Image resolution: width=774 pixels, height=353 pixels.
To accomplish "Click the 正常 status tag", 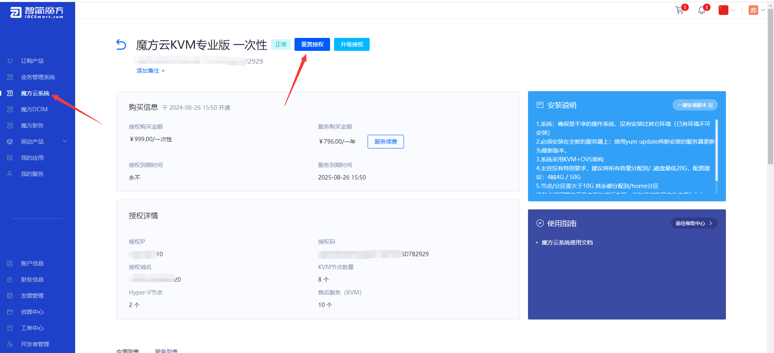I will pos(281,44).
